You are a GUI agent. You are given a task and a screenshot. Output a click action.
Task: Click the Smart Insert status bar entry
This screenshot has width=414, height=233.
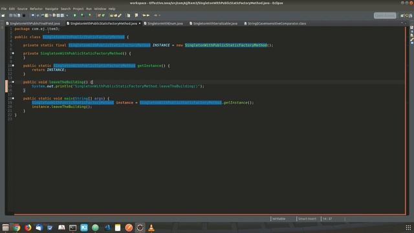(307, 219)
